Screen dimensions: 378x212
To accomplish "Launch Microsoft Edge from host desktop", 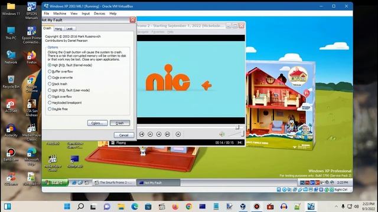I will tap(31, 157).
